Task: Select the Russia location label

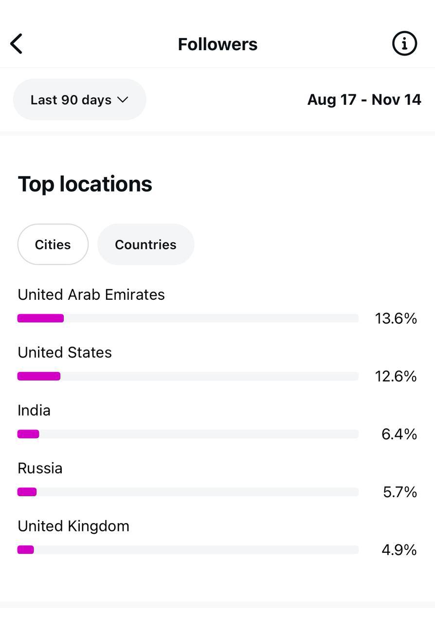Action: click(x=40, y=468)
